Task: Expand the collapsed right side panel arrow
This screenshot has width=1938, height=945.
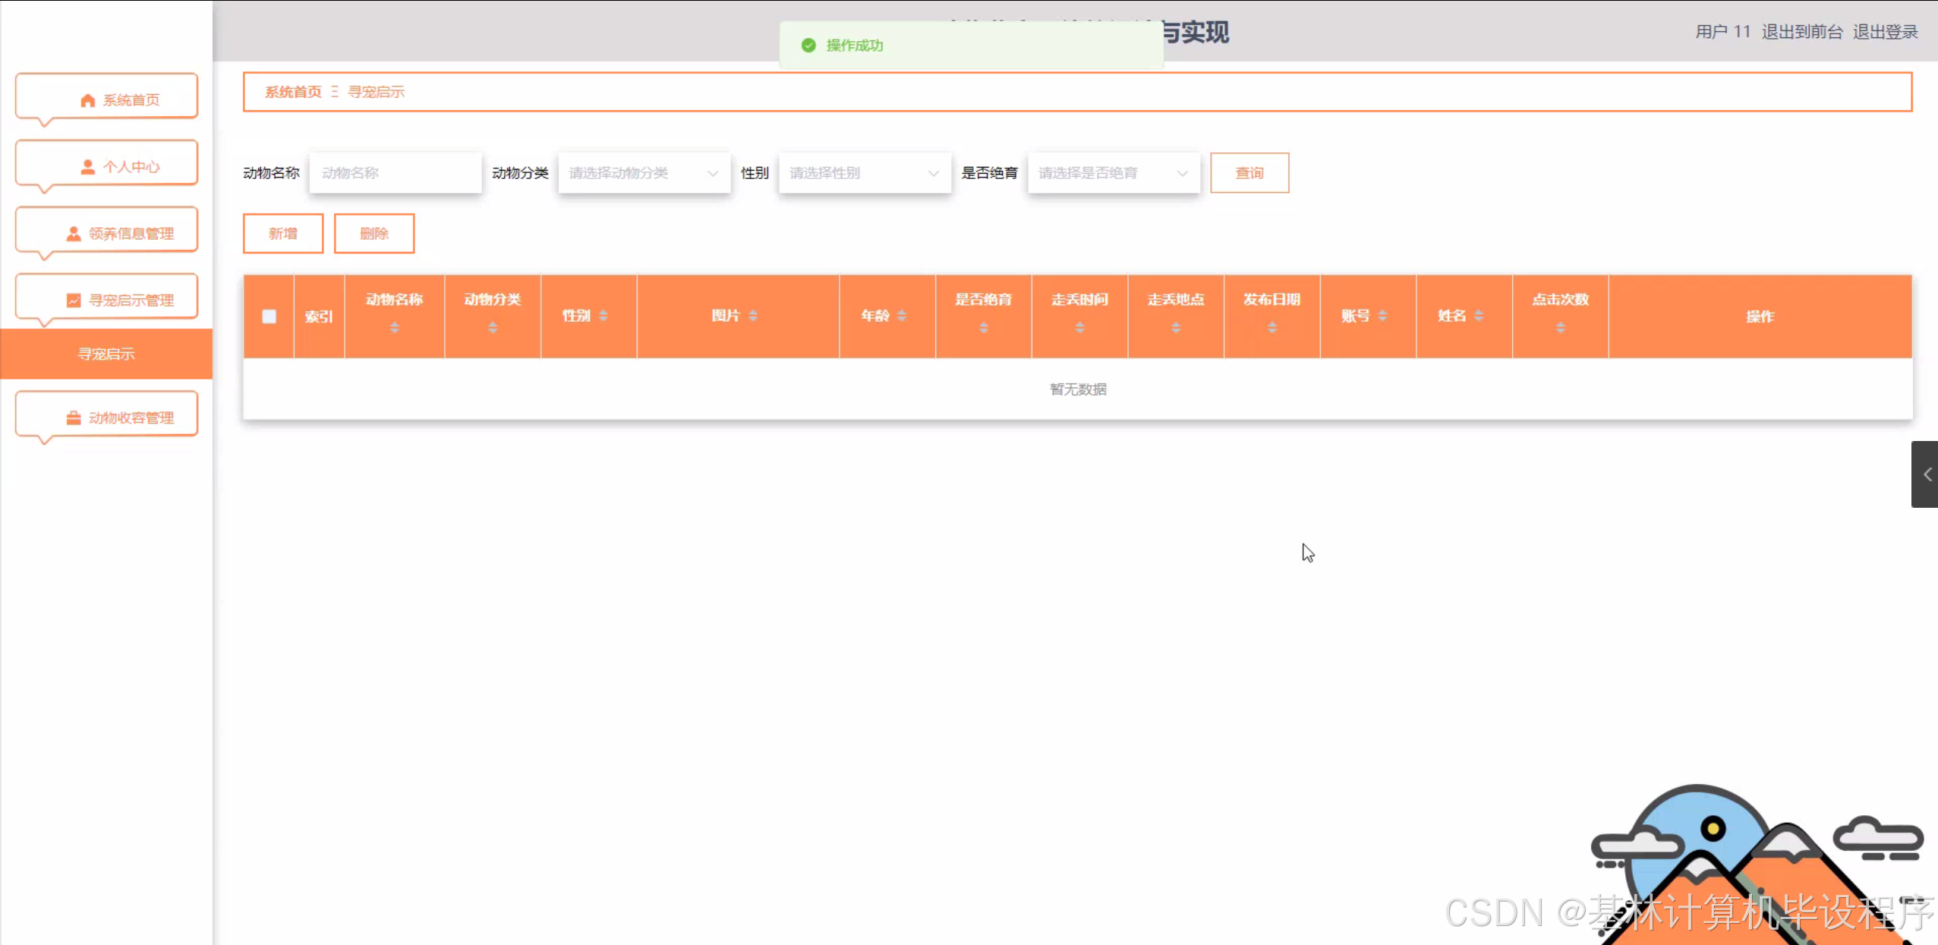Action: 1926,474
